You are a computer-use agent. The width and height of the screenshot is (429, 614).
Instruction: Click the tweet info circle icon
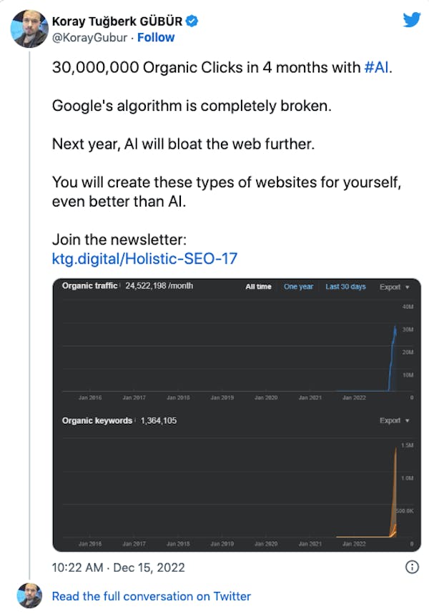coord(412,567)
